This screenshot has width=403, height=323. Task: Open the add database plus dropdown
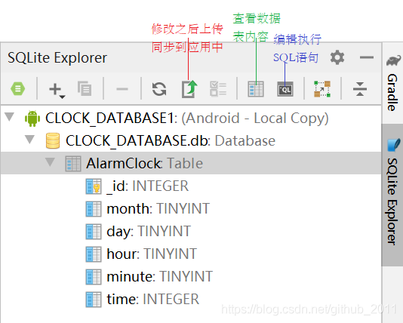[57, 91]
